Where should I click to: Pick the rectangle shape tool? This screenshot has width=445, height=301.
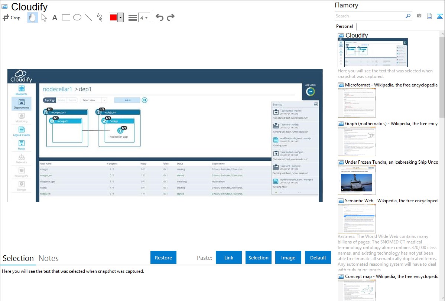66,17
